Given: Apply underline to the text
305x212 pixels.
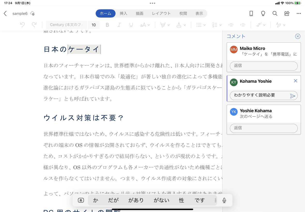Looking at the screenshot, I should coord(131,25).
